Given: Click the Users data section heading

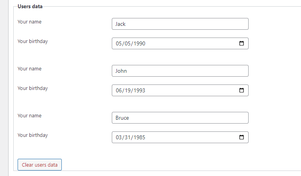Looking at the screenshot, I should click(x=30, y=7).
